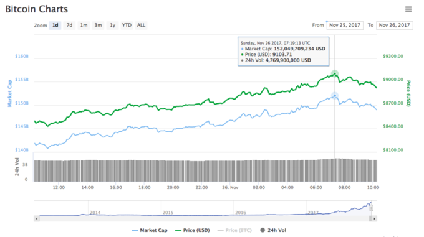This screenshot has height=237, width=424.
Task: Click the green price data point marker
Action: click(335, 73)
